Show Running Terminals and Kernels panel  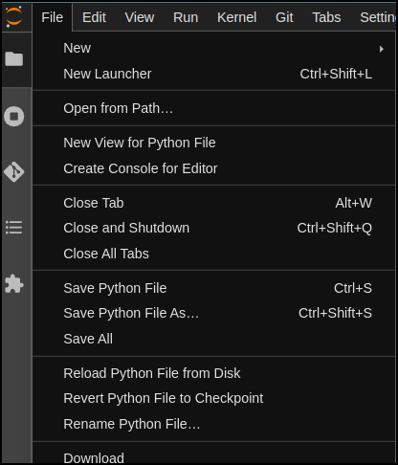point(14,116)
